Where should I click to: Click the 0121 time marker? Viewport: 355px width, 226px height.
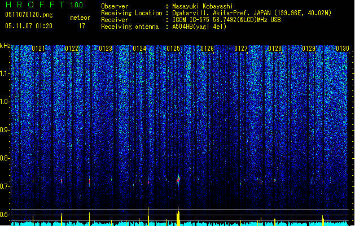38,49
